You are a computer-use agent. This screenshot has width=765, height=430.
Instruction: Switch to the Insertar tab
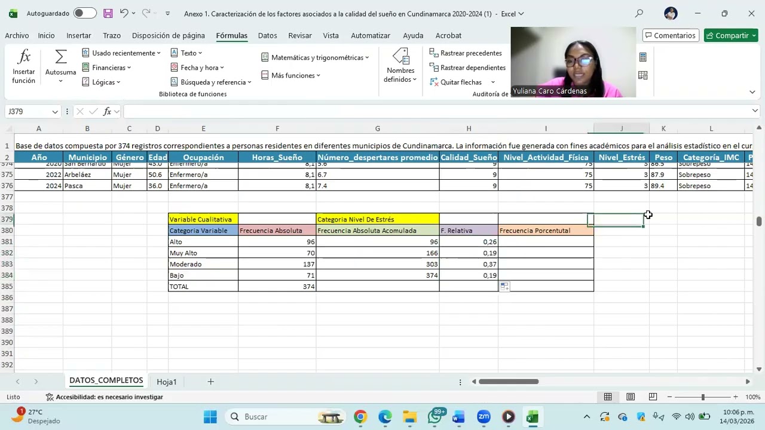tap(79, 35)
